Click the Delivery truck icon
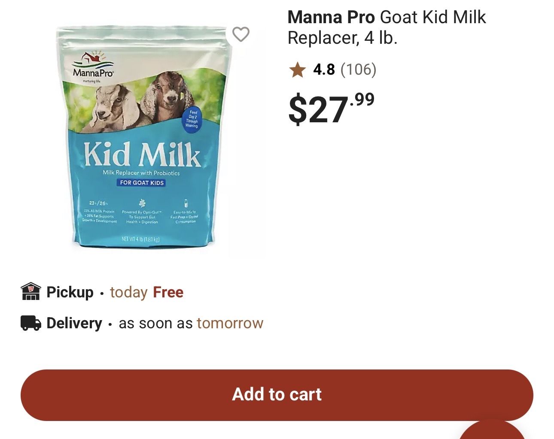Viewport: 554px width, 439px height. point(31,323)
